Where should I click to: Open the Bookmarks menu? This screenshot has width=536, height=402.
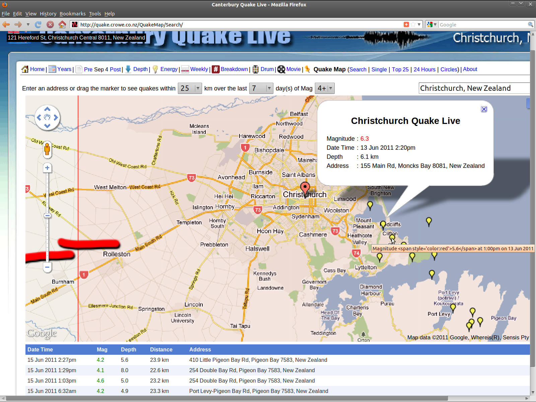click(72, 14)
